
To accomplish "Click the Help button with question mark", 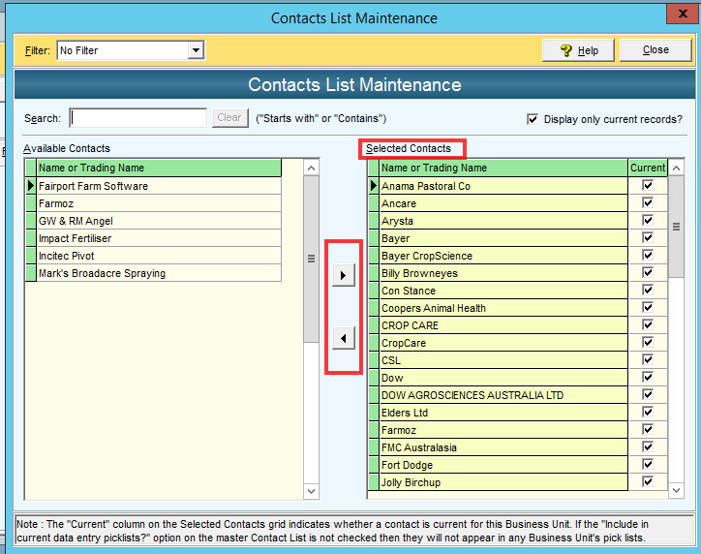I will point(579,50).
